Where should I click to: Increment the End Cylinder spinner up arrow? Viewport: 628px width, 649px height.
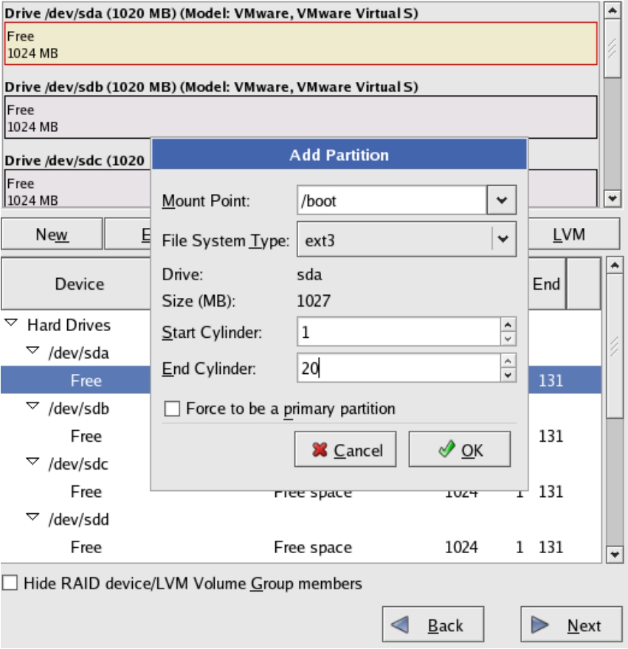(507, 361)
